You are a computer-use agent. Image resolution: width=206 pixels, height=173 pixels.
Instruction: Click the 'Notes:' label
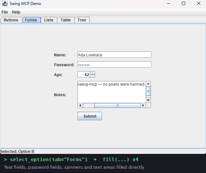[60, 95]
